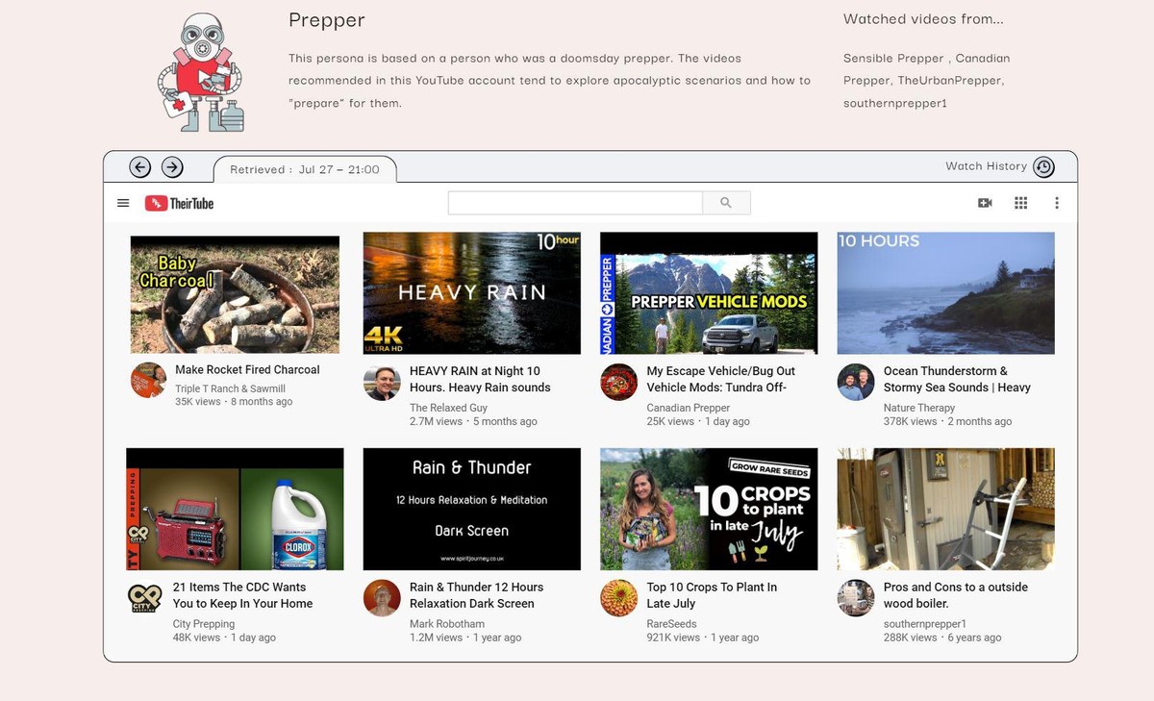Viewport: 1154px width, 701px height.
Task: Open title 21 Items The CDC Wants
Action: click(242, 595)
